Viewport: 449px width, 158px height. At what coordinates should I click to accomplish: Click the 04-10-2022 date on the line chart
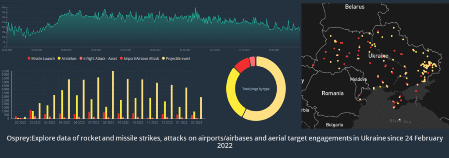pos(185,50)
